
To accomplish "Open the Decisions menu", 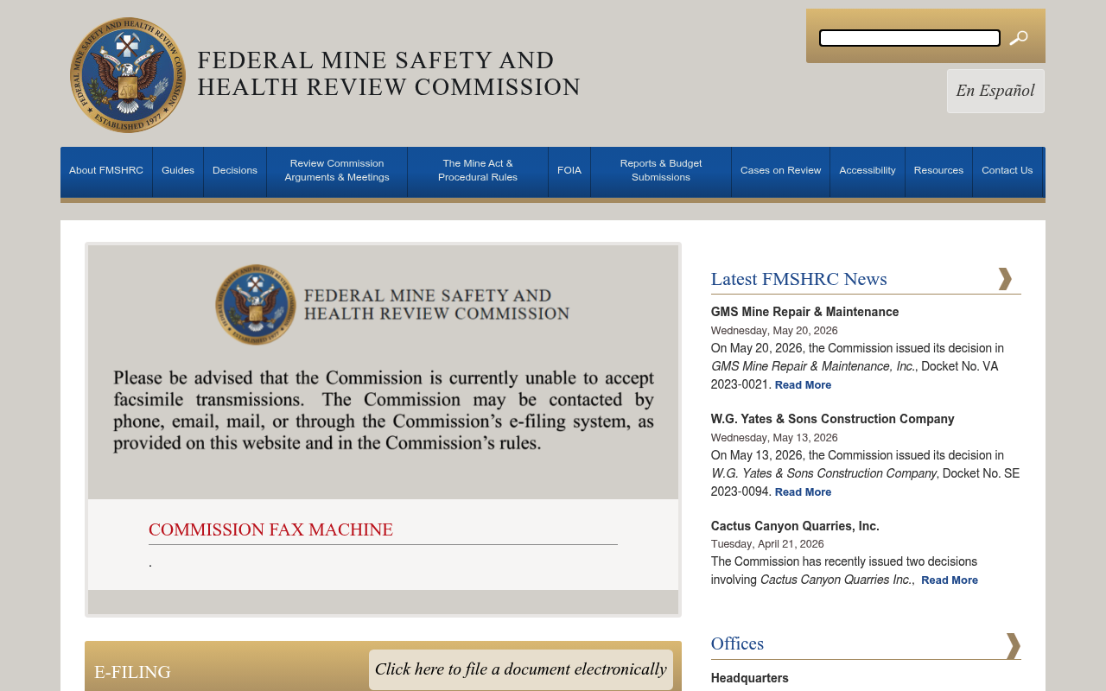I will coord(235,171).
